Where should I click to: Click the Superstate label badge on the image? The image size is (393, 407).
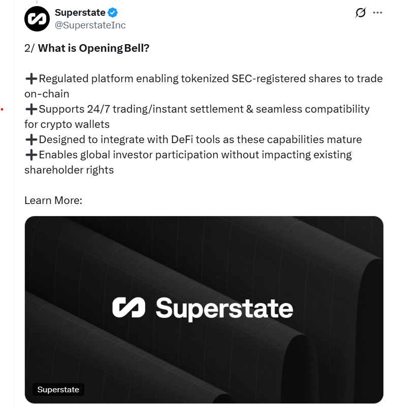click(58, 389)
